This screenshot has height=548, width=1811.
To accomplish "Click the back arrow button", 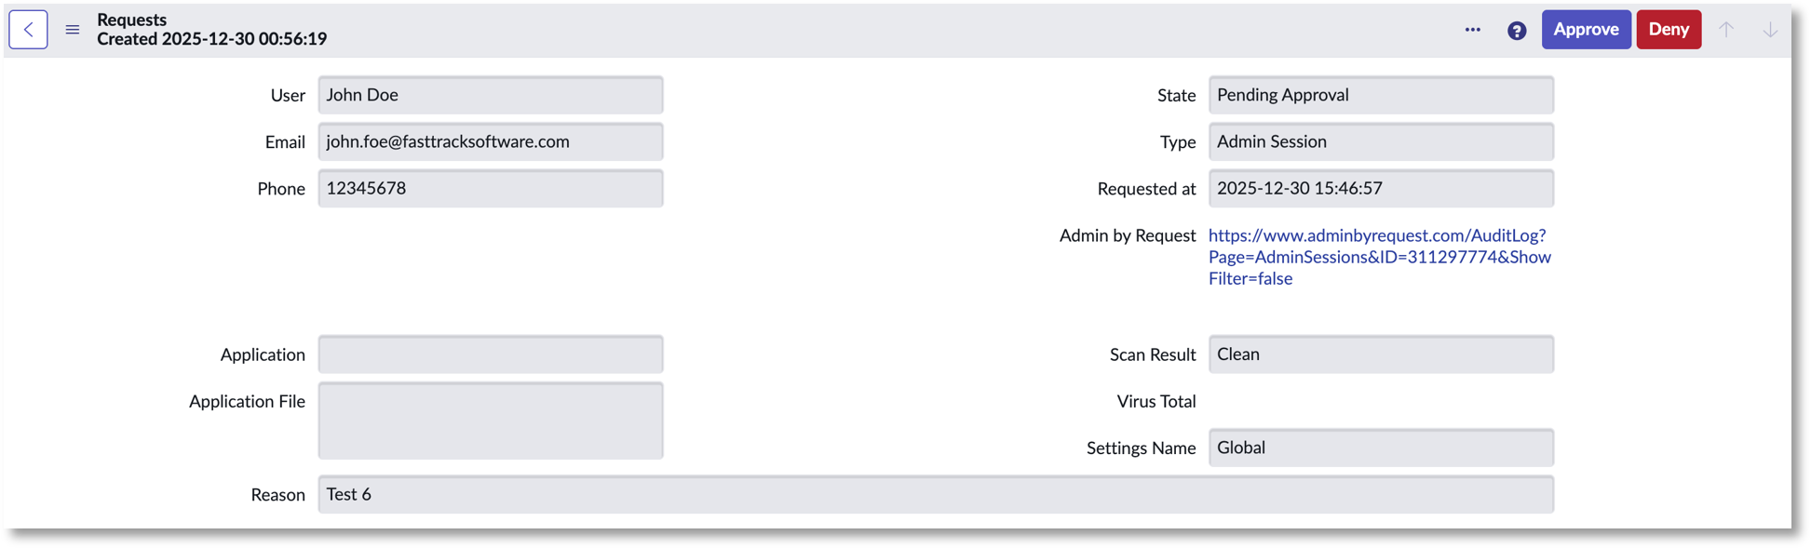I will coord(29,30).
